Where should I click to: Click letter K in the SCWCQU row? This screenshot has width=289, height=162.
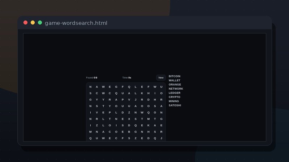(142, 93)
